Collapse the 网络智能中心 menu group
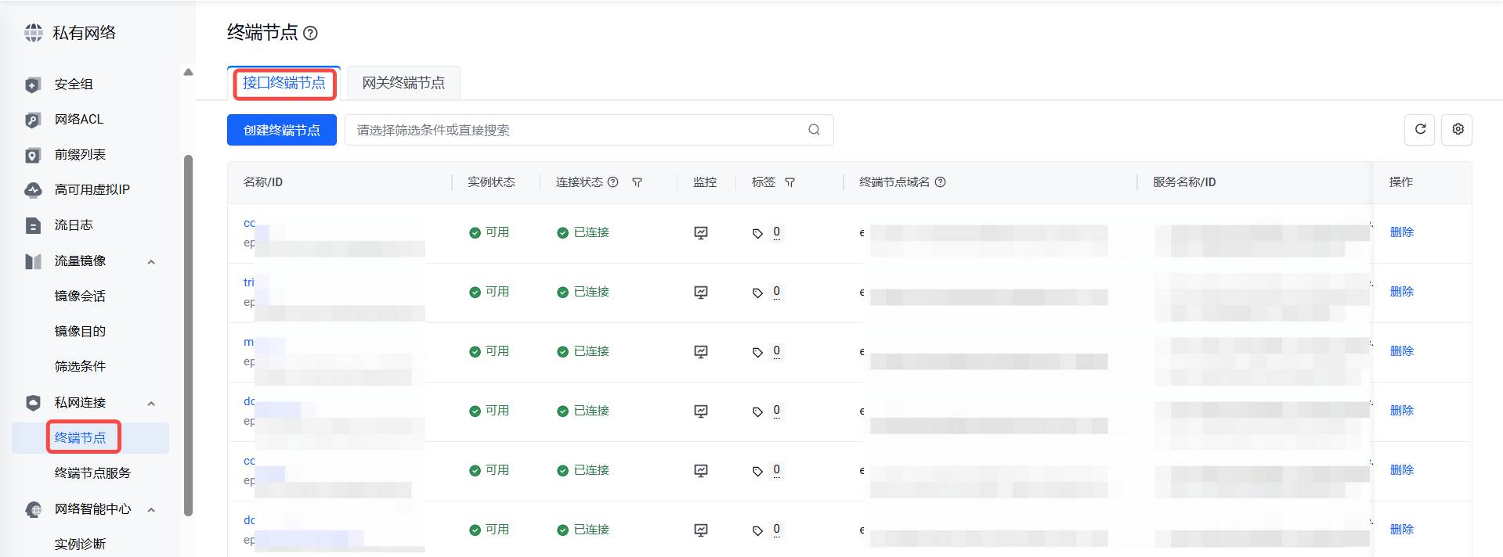Viewport: 1503px width, 557px height. tap(151, 510)
